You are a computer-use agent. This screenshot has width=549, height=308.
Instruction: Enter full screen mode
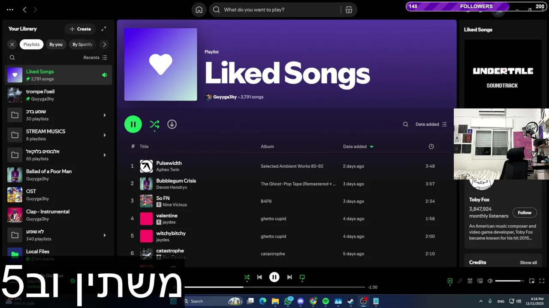point(542,281)
